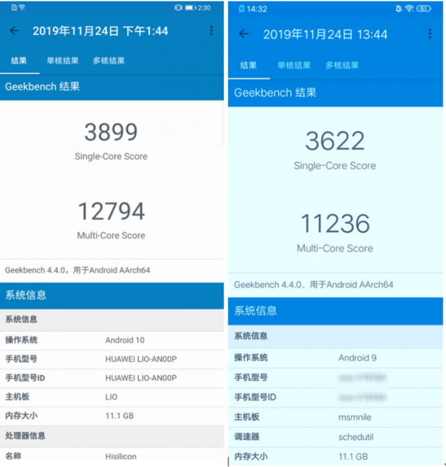Tap HUAWEI LIO-AN00P in 手机型号ID row
446x467 pixels.
(141, 378)
